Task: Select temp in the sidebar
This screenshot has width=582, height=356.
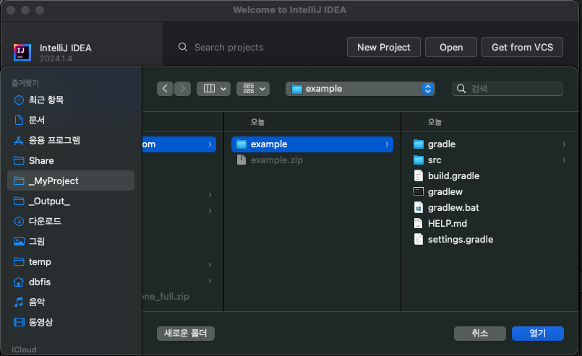Action: coord(71,261)
